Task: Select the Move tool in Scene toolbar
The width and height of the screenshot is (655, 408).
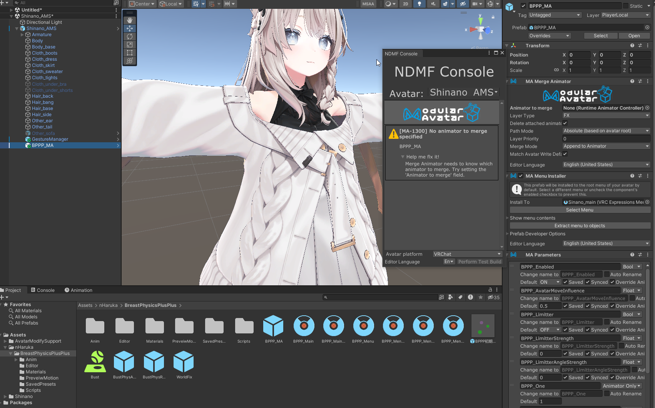Action: [x=130, y=28]
